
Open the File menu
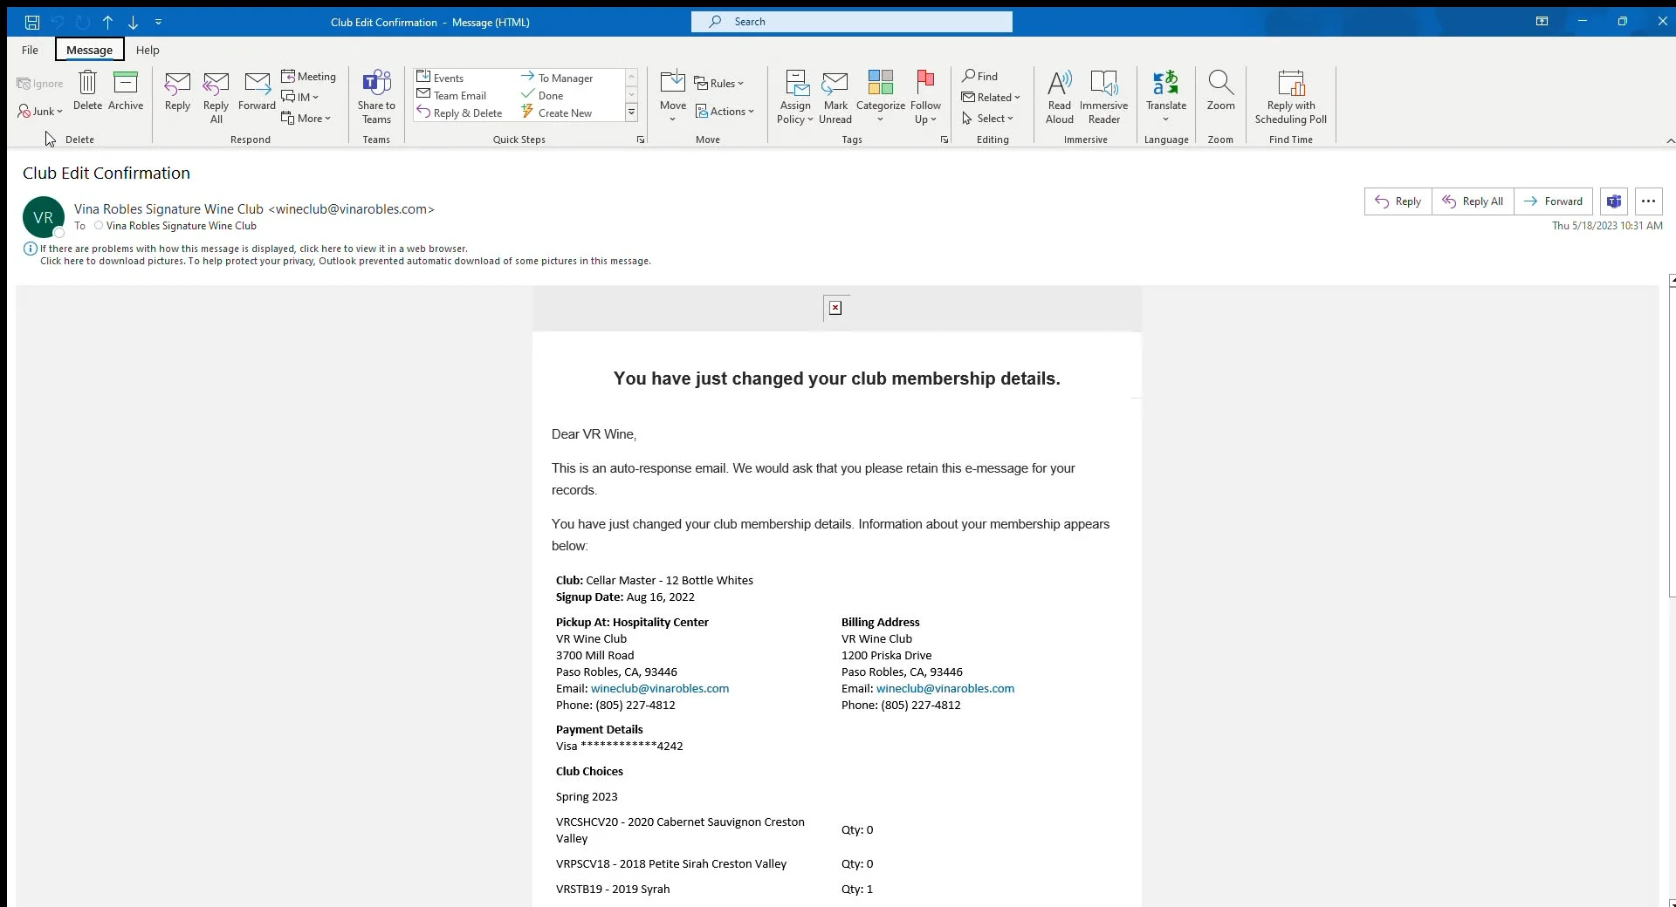30,50
